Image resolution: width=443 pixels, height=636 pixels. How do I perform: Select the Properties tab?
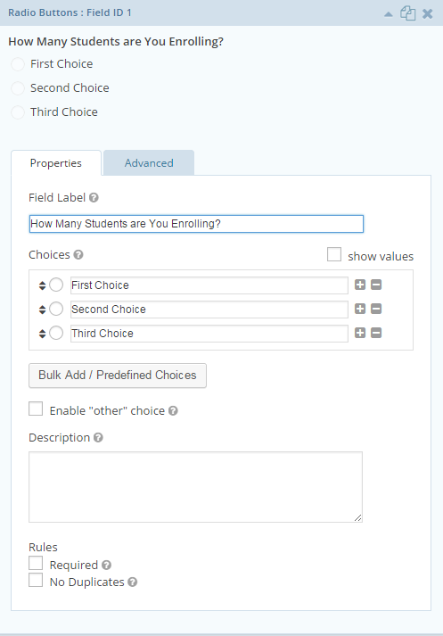point(56,163)
